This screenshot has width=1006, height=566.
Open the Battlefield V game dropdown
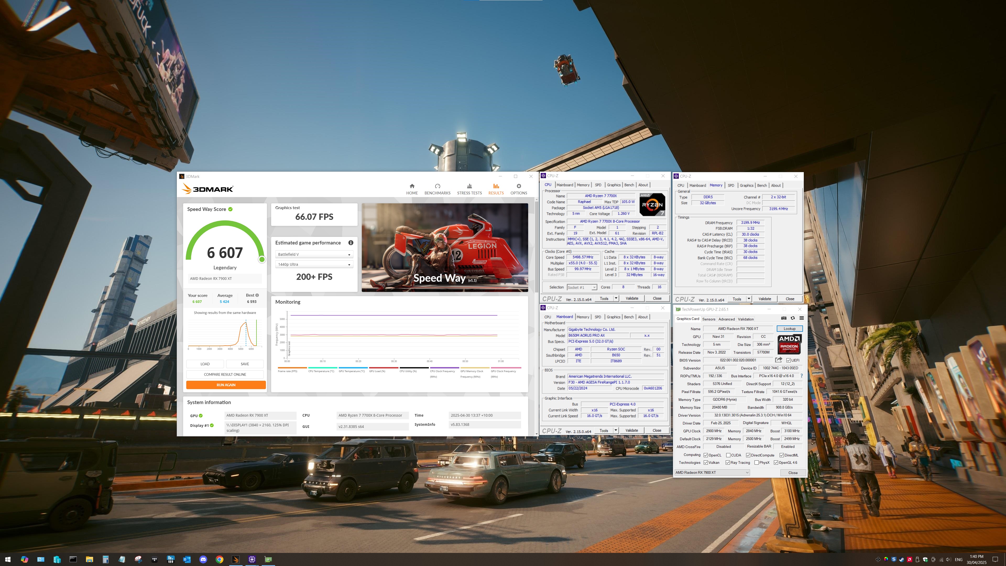(x=314, y=254)
